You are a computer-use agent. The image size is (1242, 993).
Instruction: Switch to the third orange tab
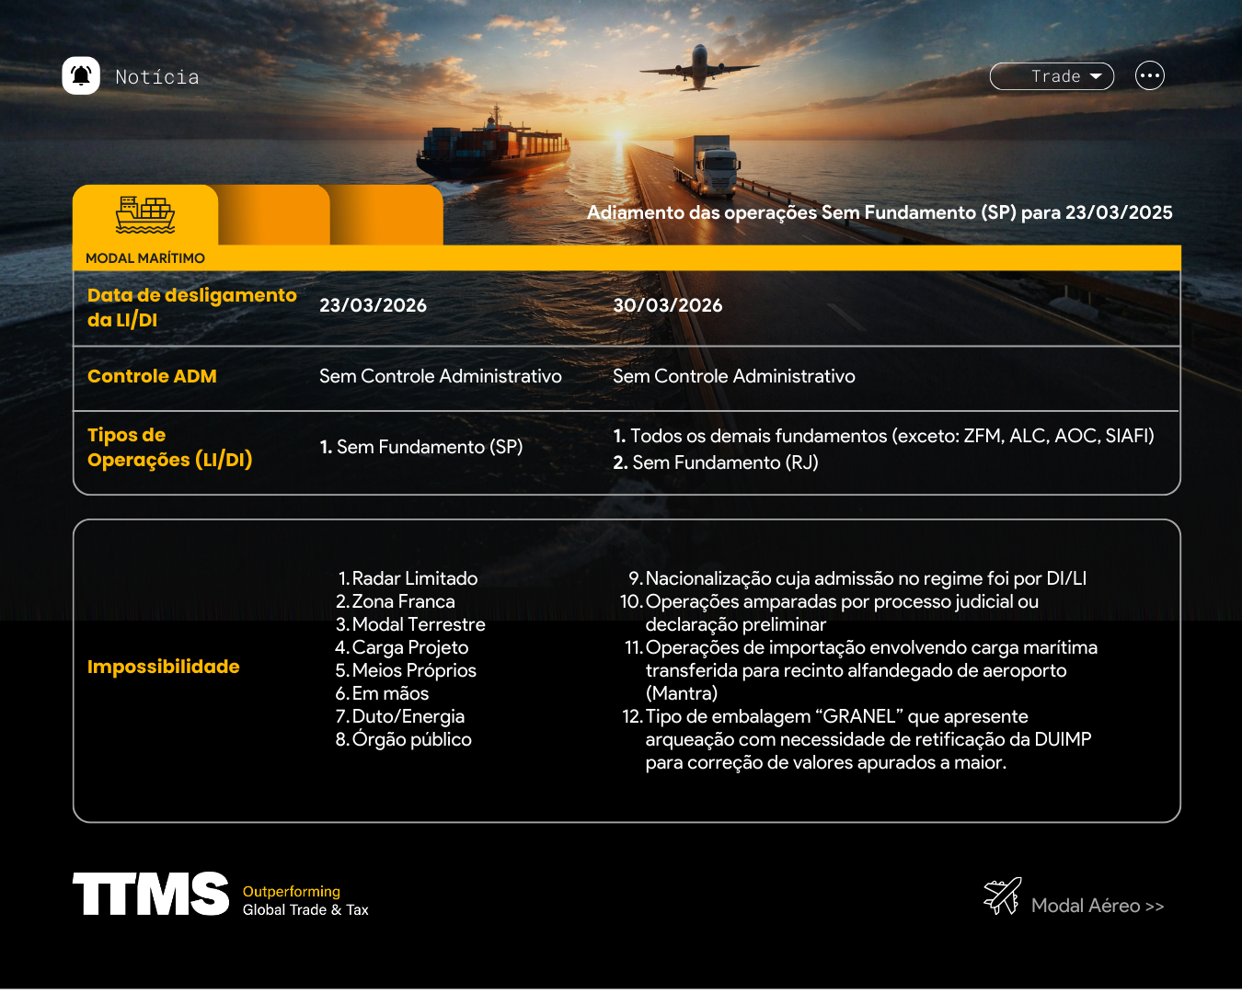[386, 215]
